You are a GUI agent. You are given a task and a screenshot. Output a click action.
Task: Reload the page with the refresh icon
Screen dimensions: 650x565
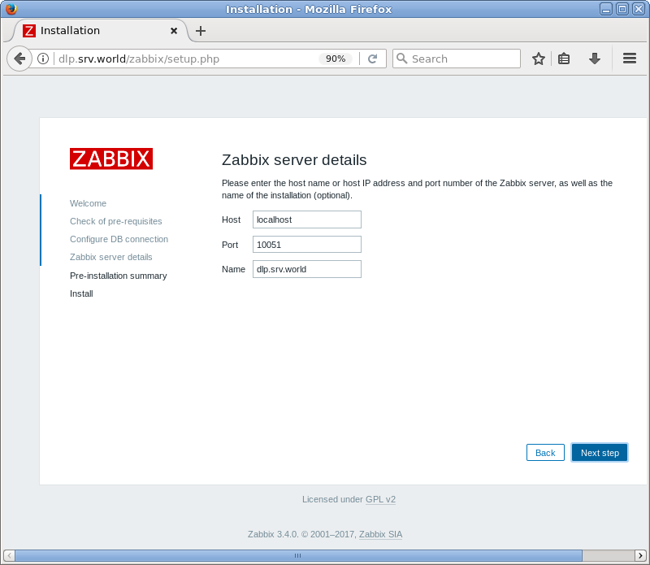(372, 59)
